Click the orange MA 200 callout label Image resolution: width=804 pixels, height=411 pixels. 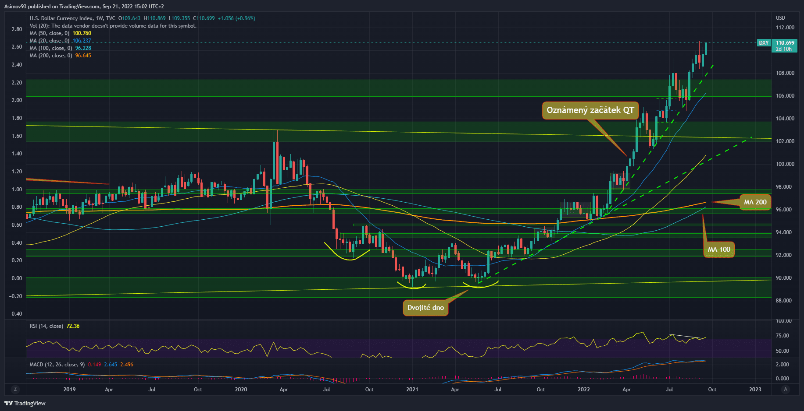point(755,202)
